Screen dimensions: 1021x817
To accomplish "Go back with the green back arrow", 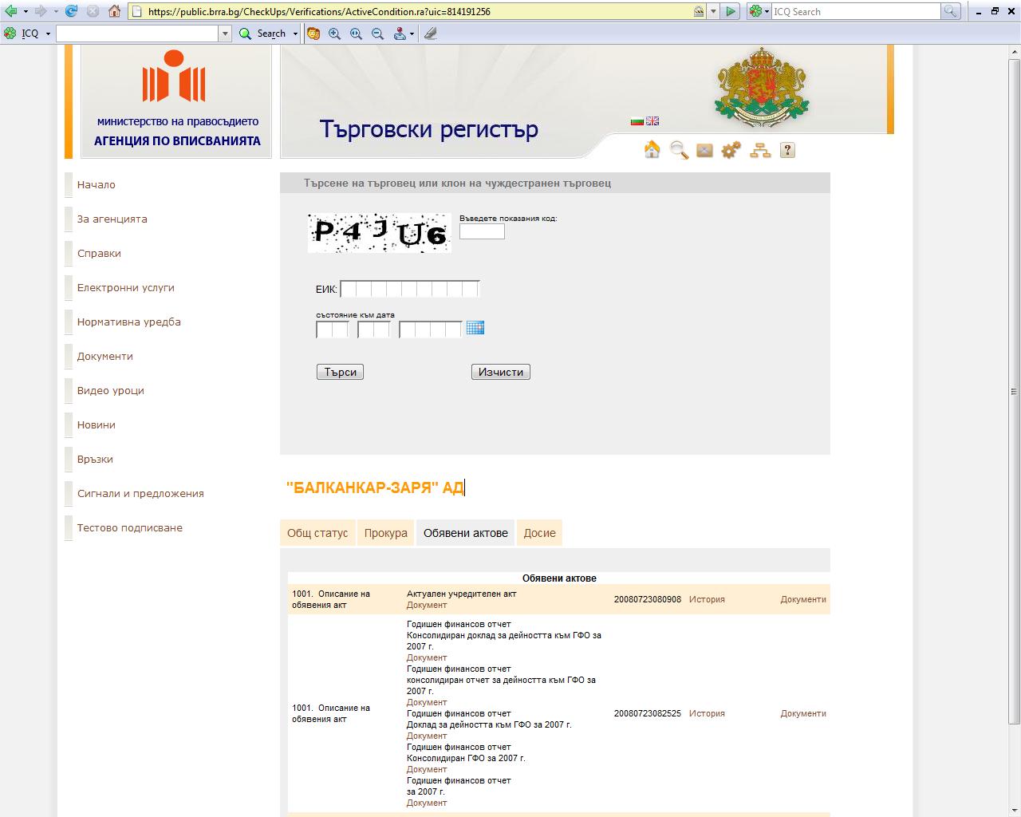I will coord(10,11).
